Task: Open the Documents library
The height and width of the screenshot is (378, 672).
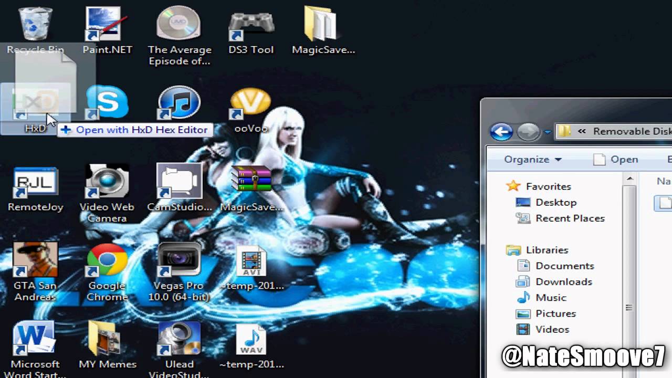Action: (555, 266)
